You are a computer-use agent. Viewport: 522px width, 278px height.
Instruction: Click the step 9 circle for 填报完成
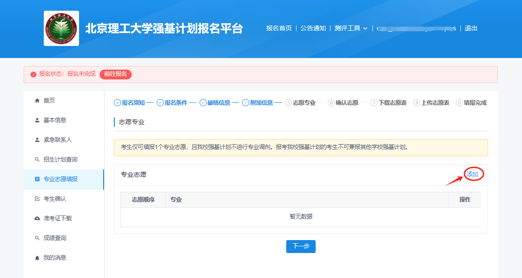[x=459, y=103]
